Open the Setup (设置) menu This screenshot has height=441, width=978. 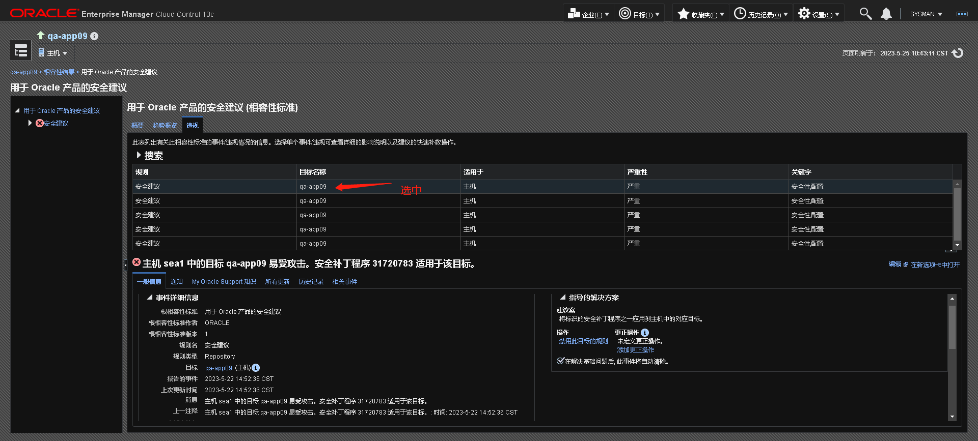[x=819, y=14]
